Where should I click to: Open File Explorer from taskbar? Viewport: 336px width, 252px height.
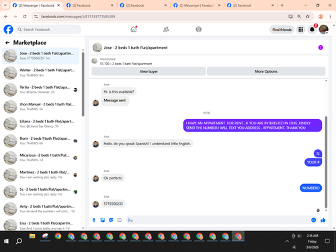click(32, 236)
